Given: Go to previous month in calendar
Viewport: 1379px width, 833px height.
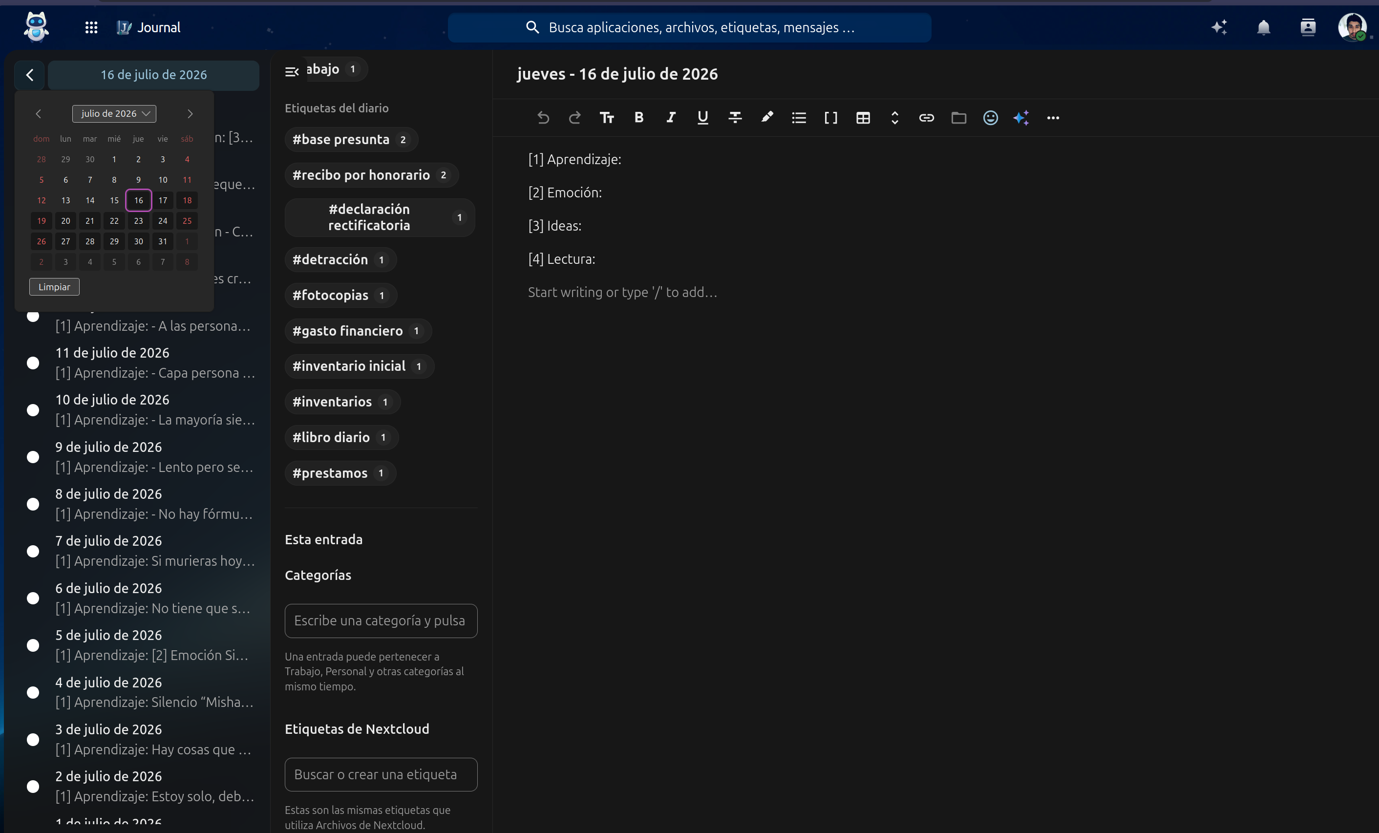Looking at the screenshot, I should [x=38, y=114].
